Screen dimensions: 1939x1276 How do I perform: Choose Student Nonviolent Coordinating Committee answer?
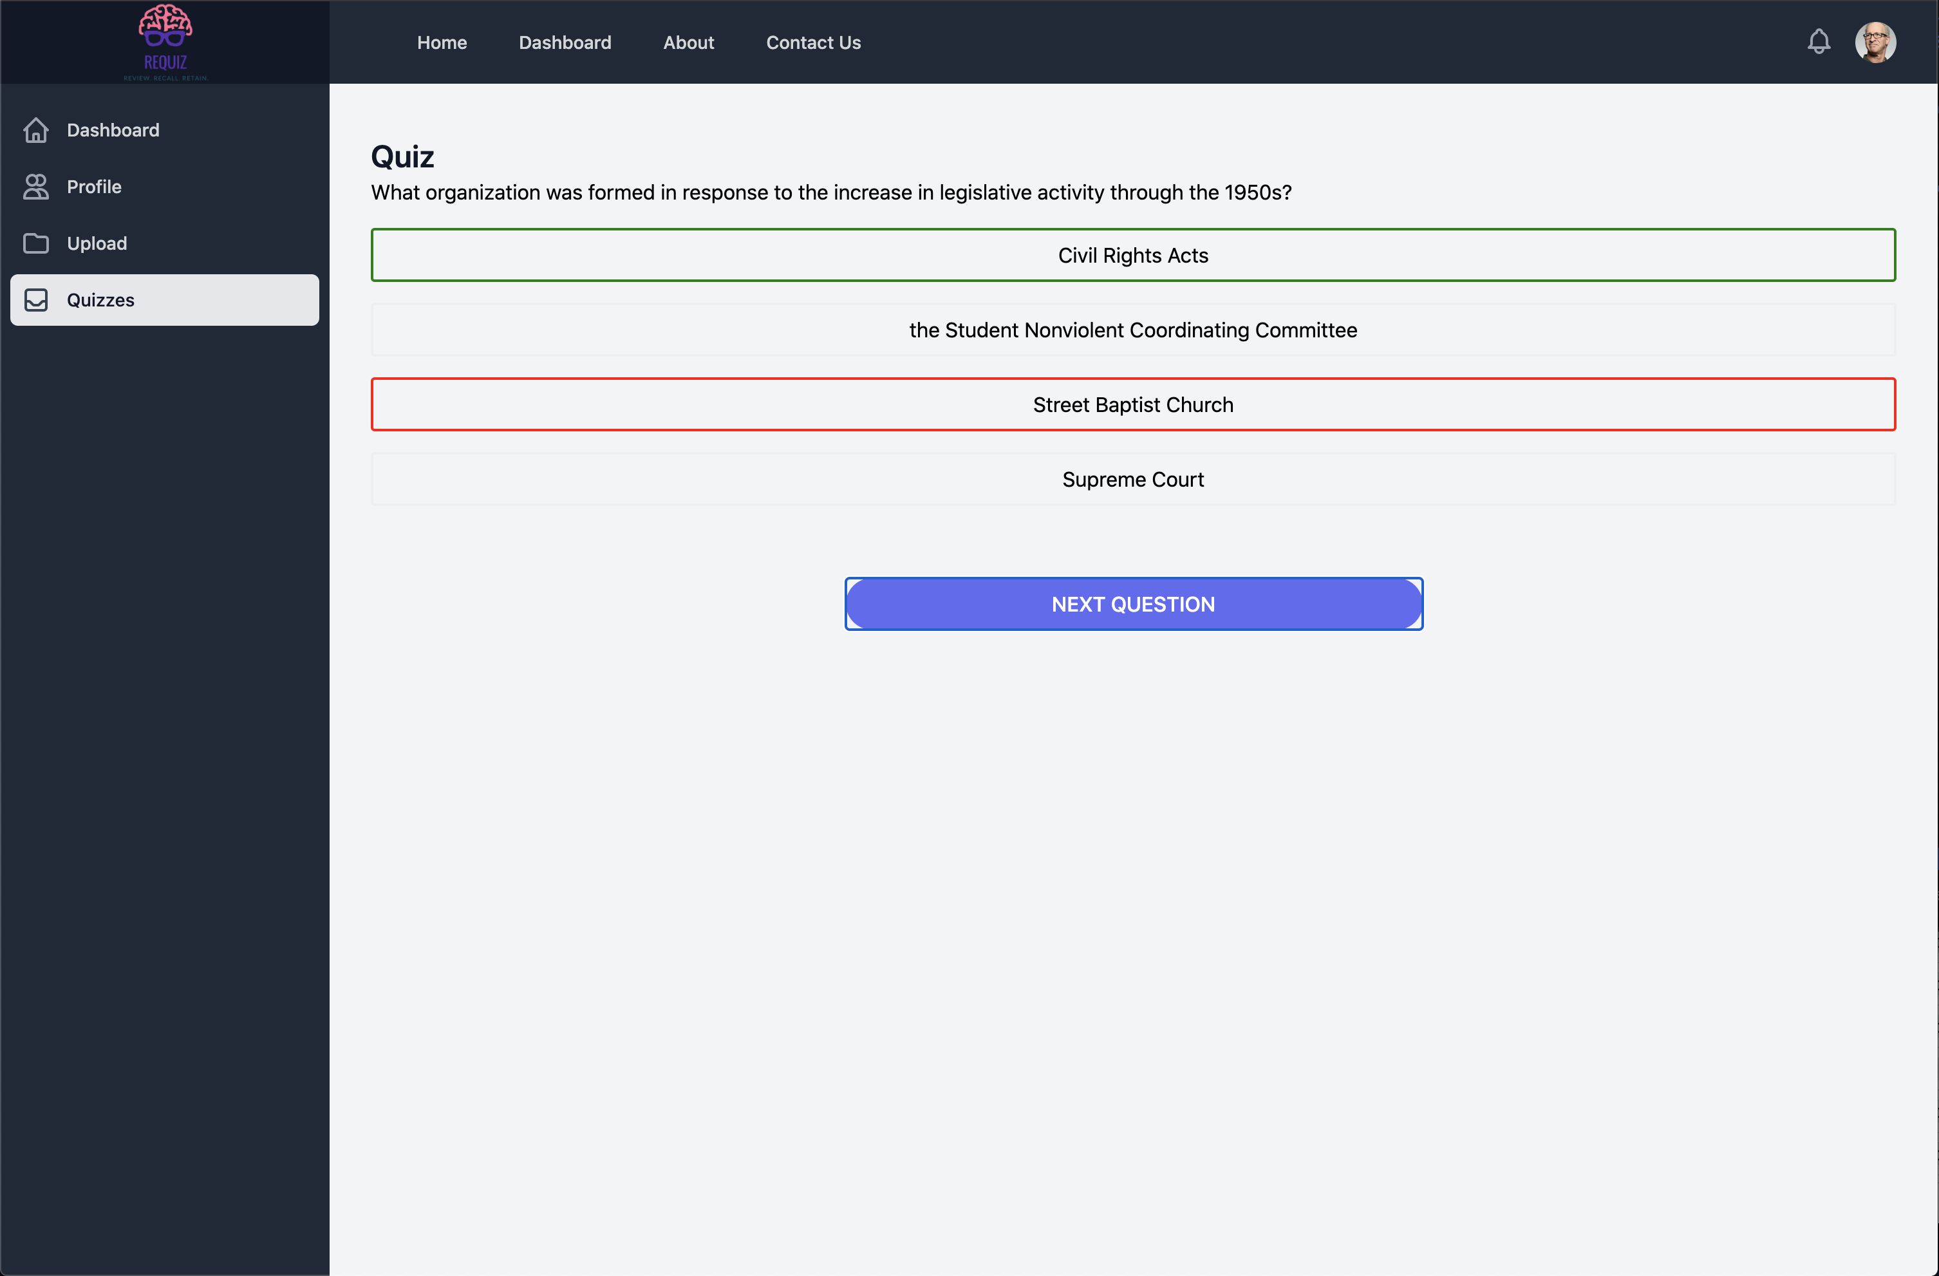point(1132,330)
